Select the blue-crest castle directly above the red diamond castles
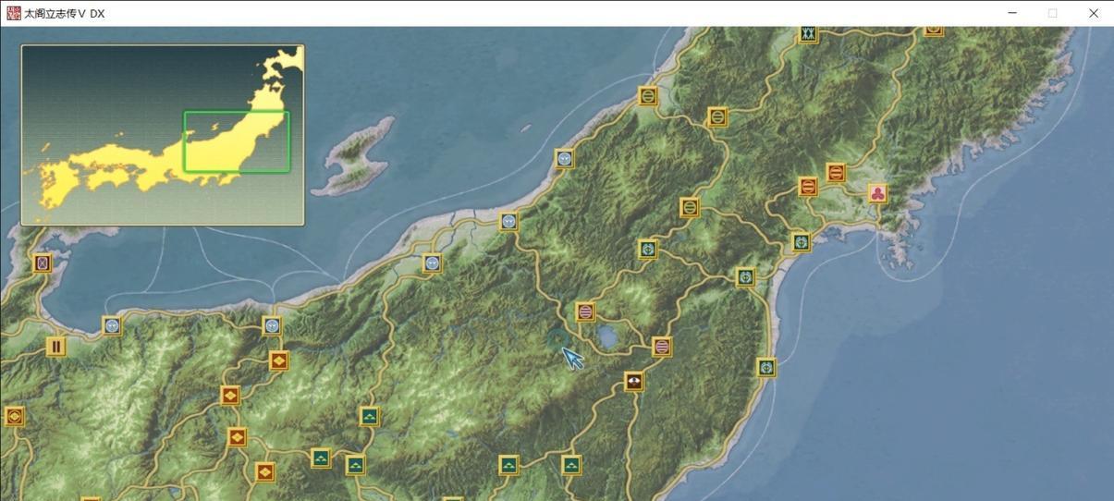The image size is (1114, 501). [x=272, y=325]
